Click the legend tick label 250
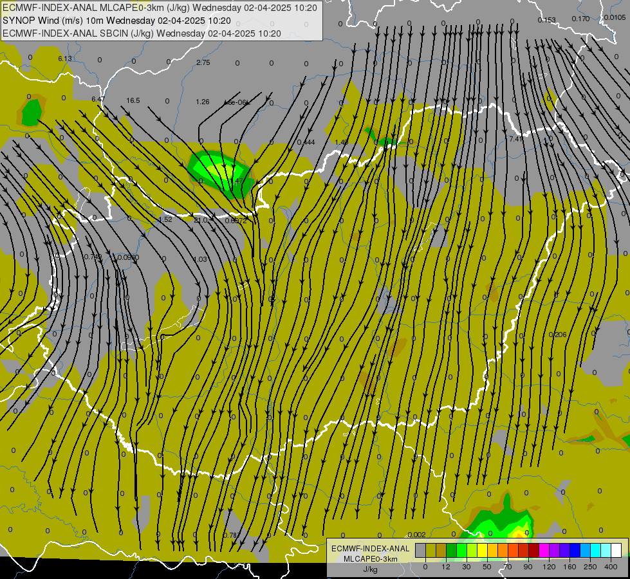Image resolution: width=630 pixels, height=579 pixels. tap(590, 567)
